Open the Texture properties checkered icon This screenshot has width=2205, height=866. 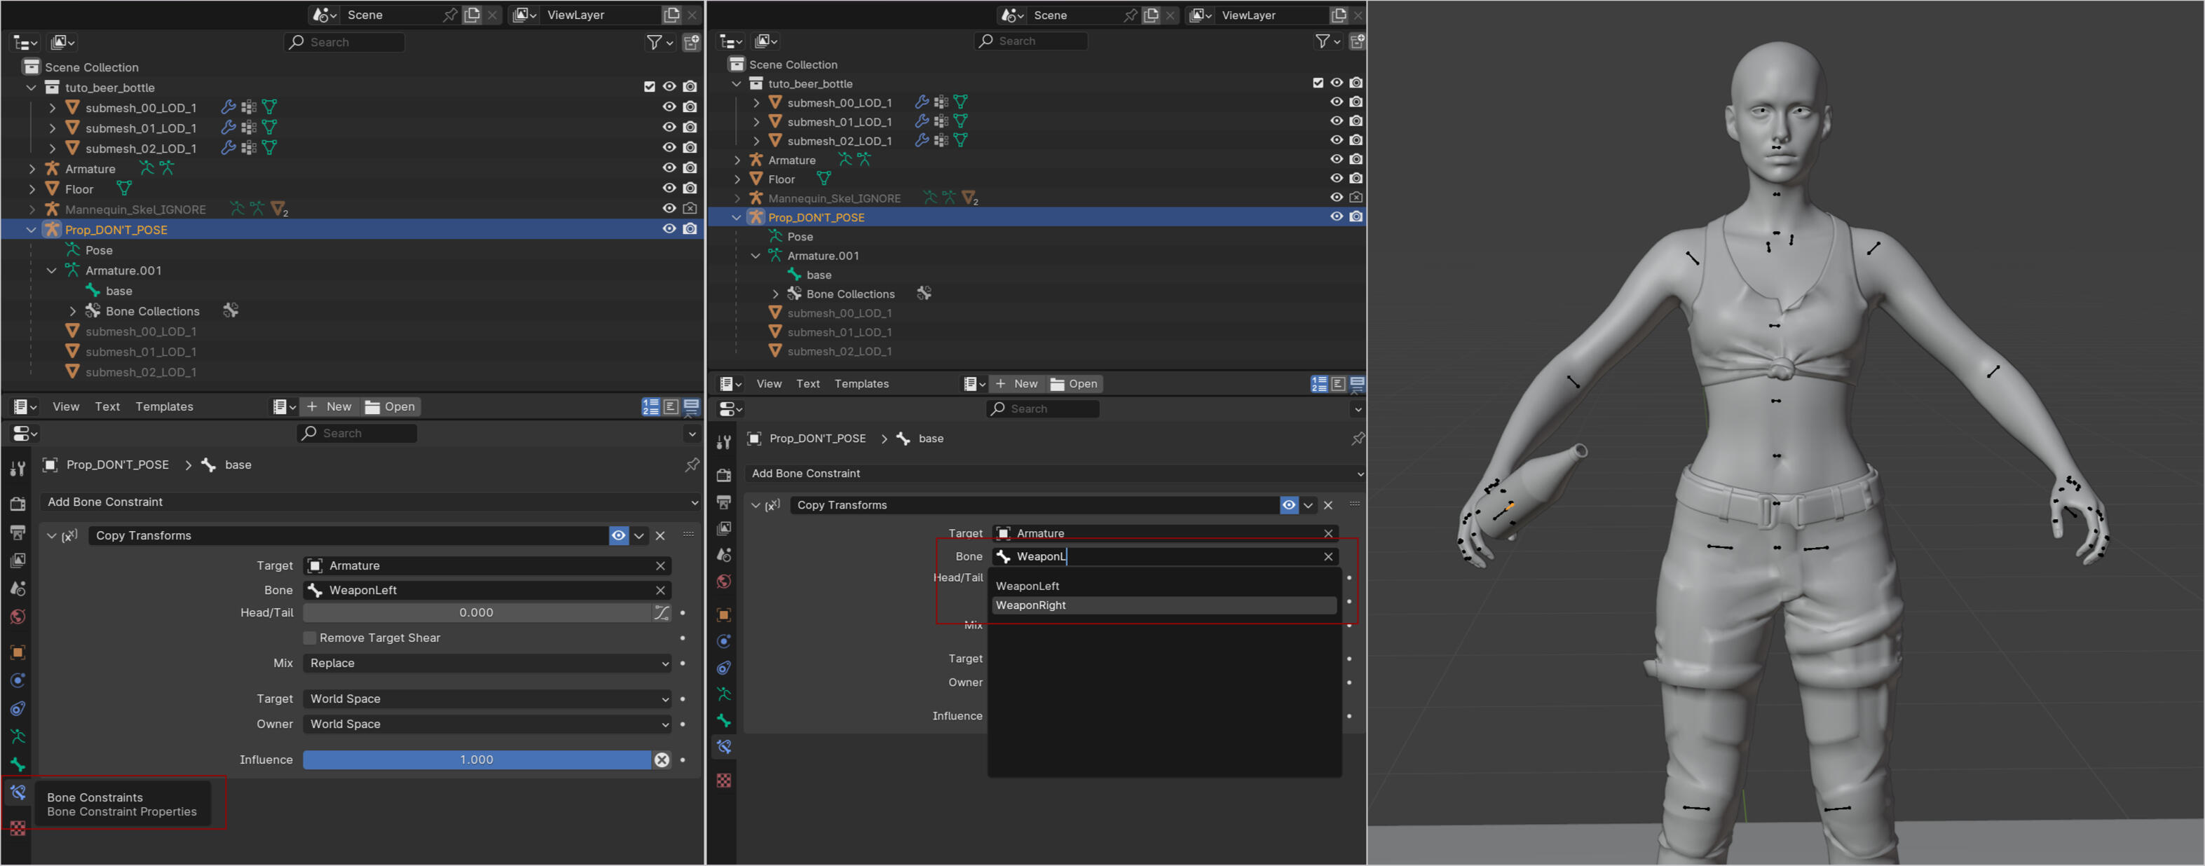(x=18, y=827)
